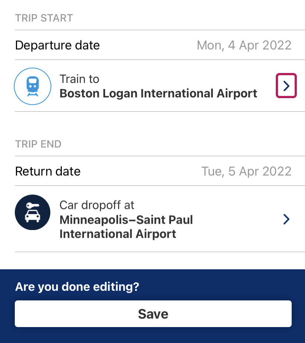Tap the blue train icon
This screenshot has width=305, height=343.
coord(33,86)
